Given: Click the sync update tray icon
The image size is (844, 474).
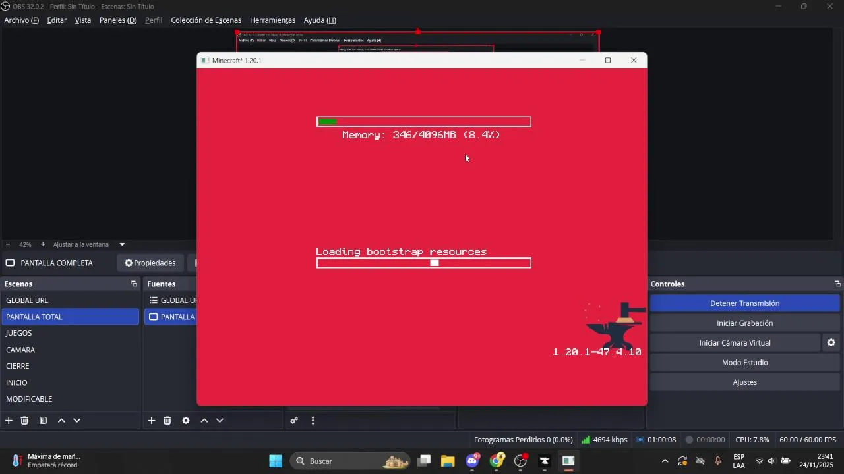Looking at the screenshot, I should pyautogui.click(x=682, y=461).
